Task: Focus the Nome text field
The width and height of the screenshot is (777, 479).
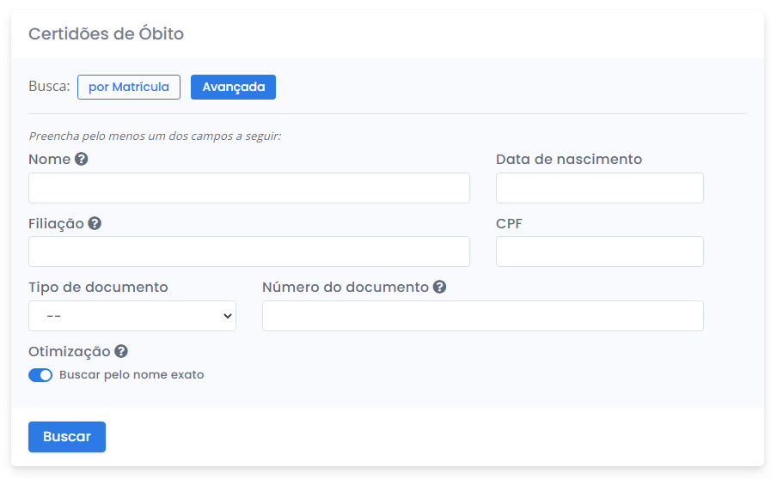Action: pos(249,188)
